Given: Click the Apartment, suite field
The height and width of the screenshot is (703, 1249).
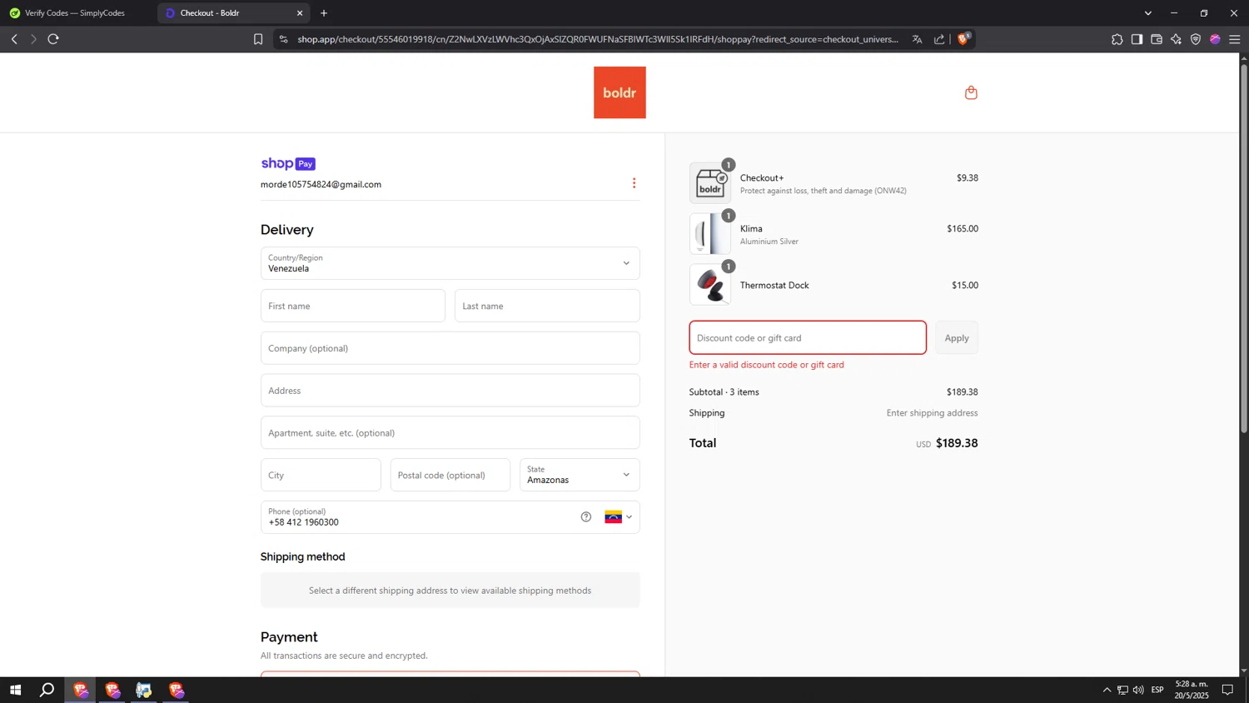Looking at the screenshot, I should pos(450,433).
